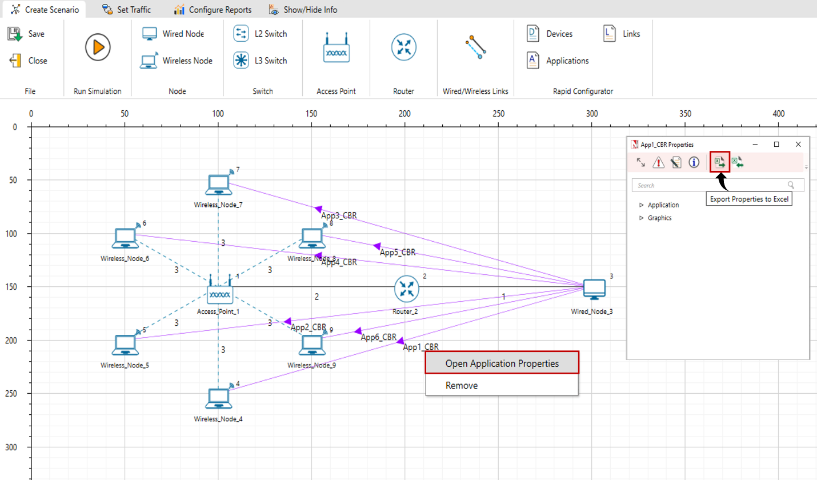
Task: Open the Show/Hide Info tab
Action: pyautogui.click(x=303, y=10)
